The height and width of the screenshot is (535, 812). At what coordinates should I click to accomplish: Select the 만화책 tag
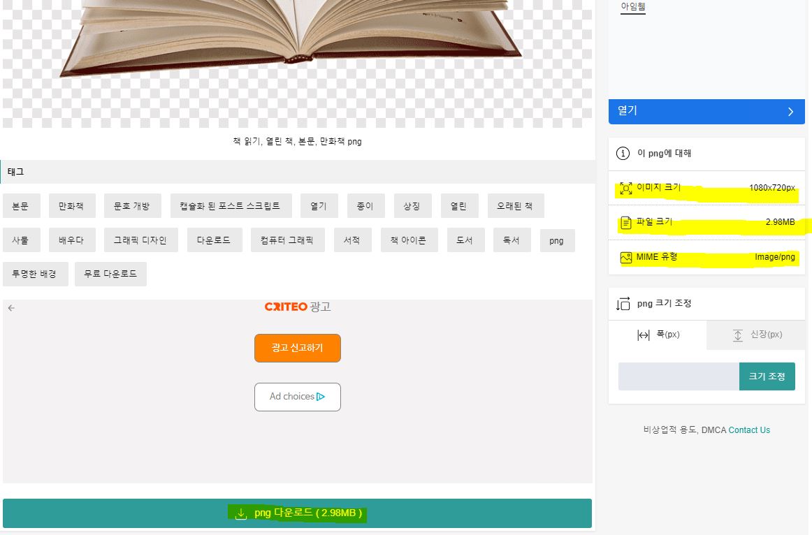71,206
